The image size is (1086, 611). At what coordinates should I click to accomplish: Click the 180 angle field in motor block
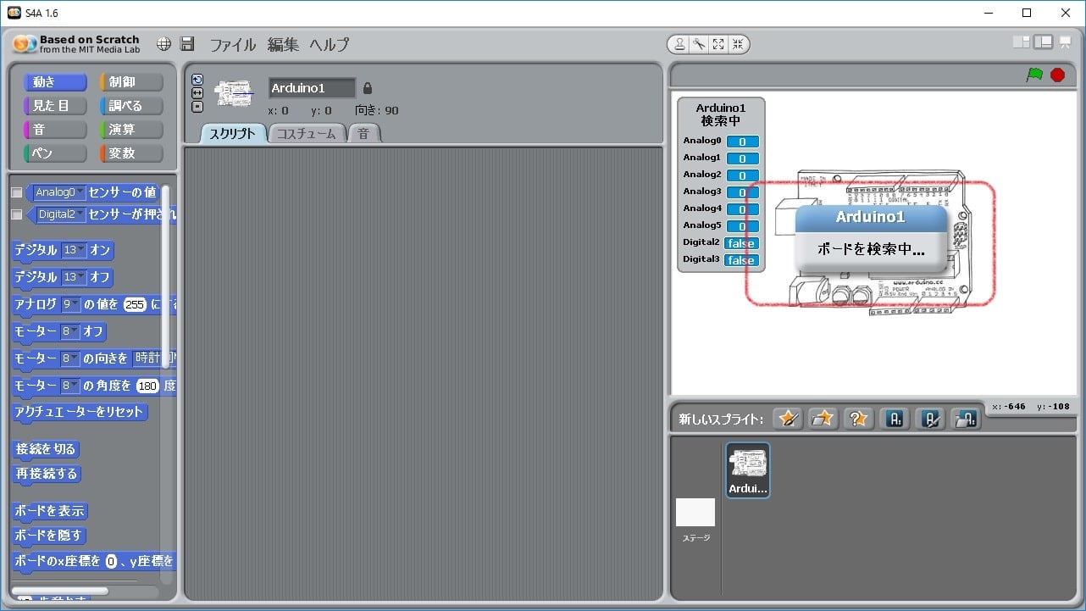148,386
